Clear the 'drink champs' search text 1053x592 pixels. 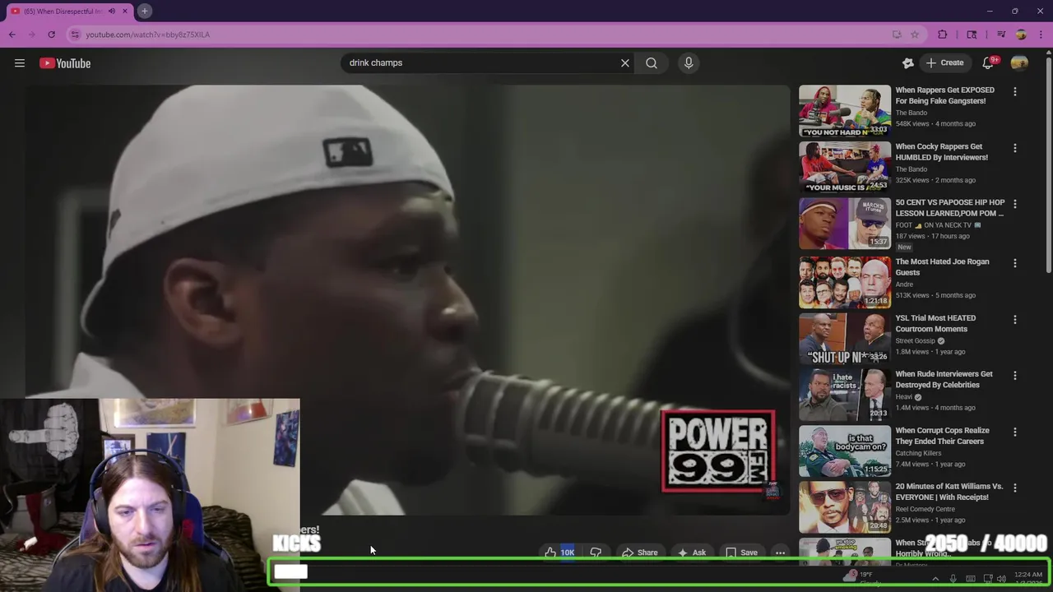(x=625, y=62)
